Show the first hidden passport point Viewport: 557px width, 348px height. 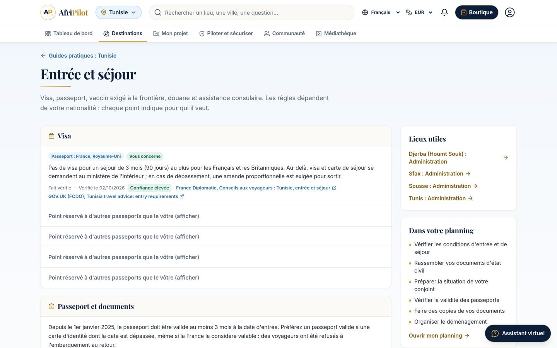pos(216,216)
